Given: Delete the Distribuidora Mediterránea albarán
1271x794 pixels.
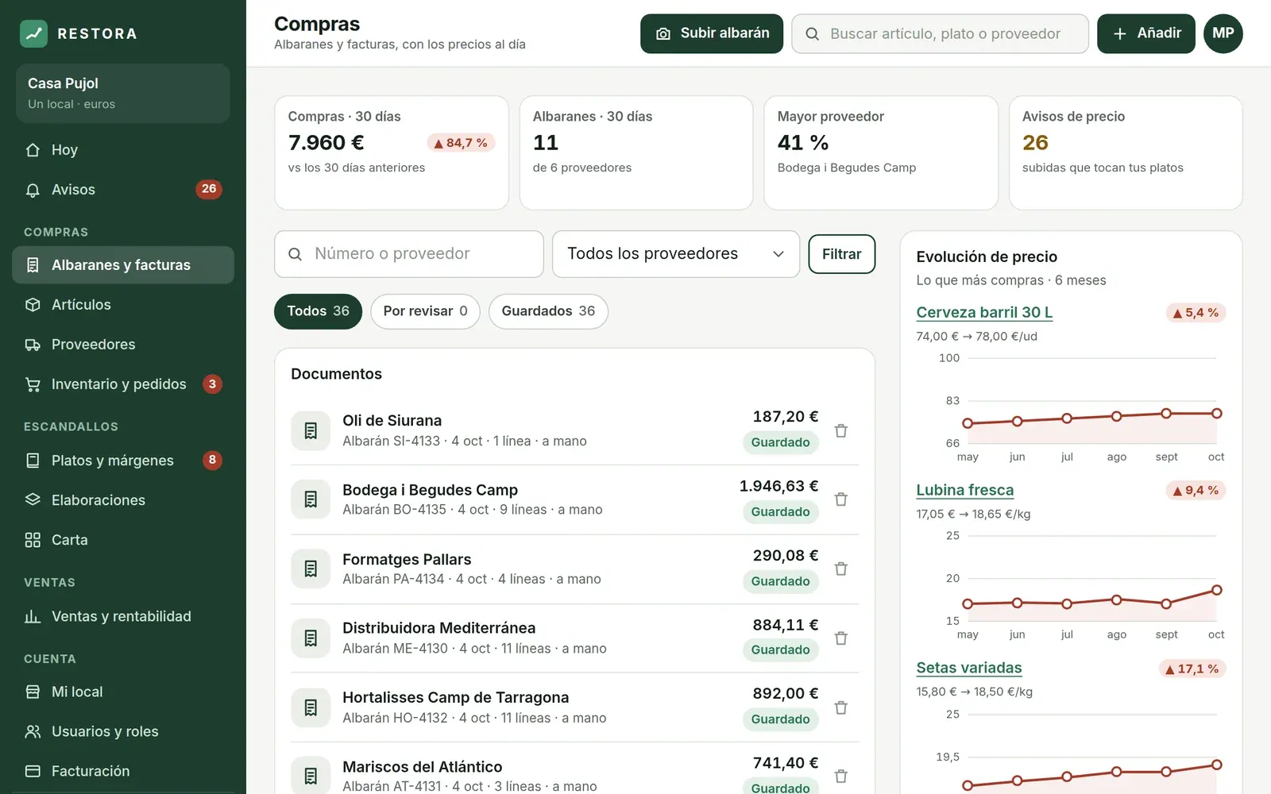Looking at the screenshot, I should coord(841,638).
